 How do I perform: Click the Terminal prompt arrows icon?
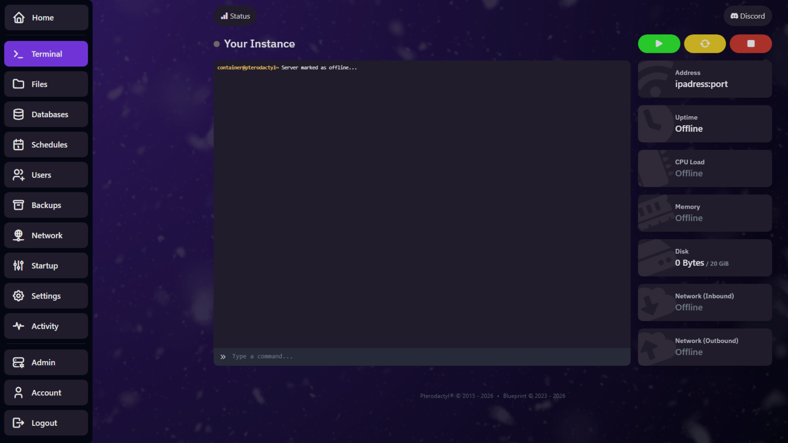[18, 53]
